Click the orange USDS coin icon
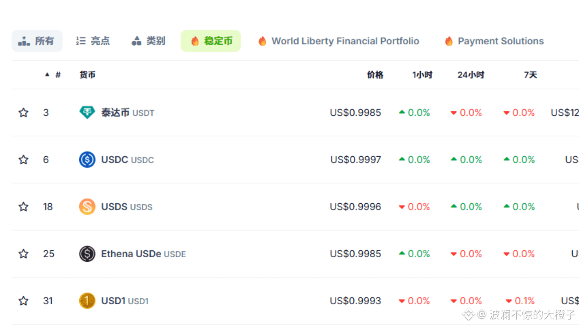Screen dimensions: 579x326 click(x=87, y=206)
